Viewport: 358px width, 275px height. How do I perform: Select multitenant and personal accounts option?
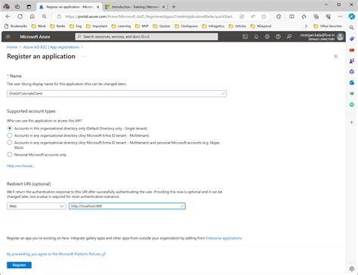[10, 143]
